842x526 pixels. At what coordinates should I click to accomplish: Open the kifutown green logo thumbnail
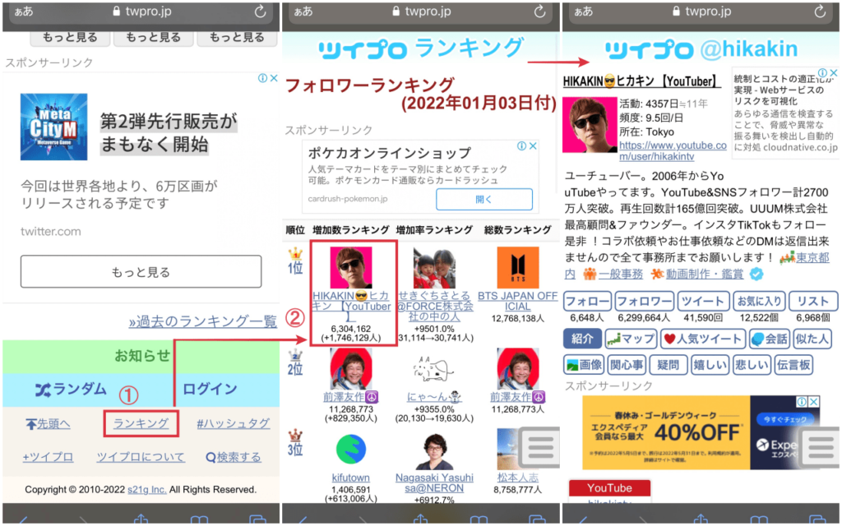pos(350,450)
